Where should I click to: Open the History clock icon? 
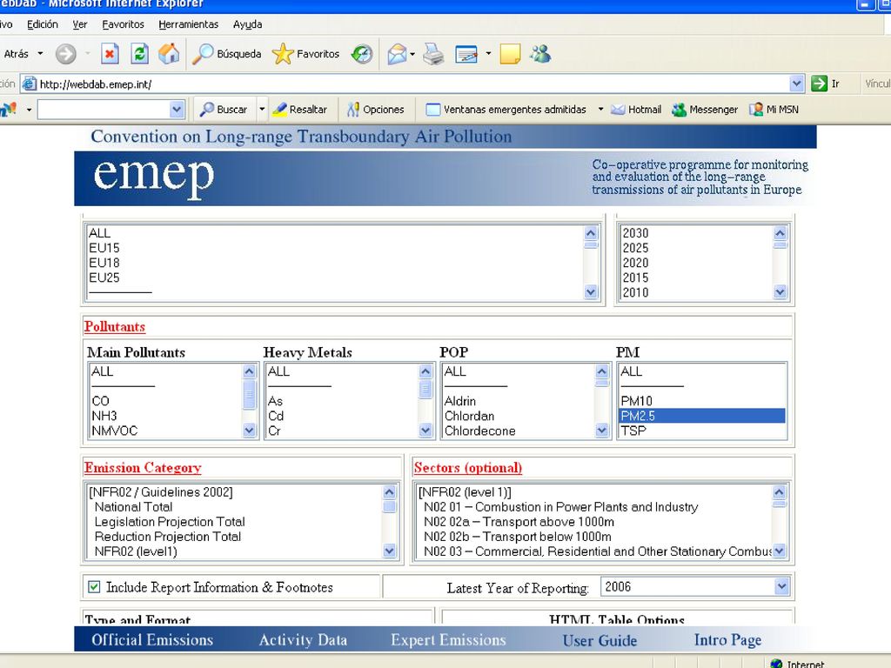(362, 54)
